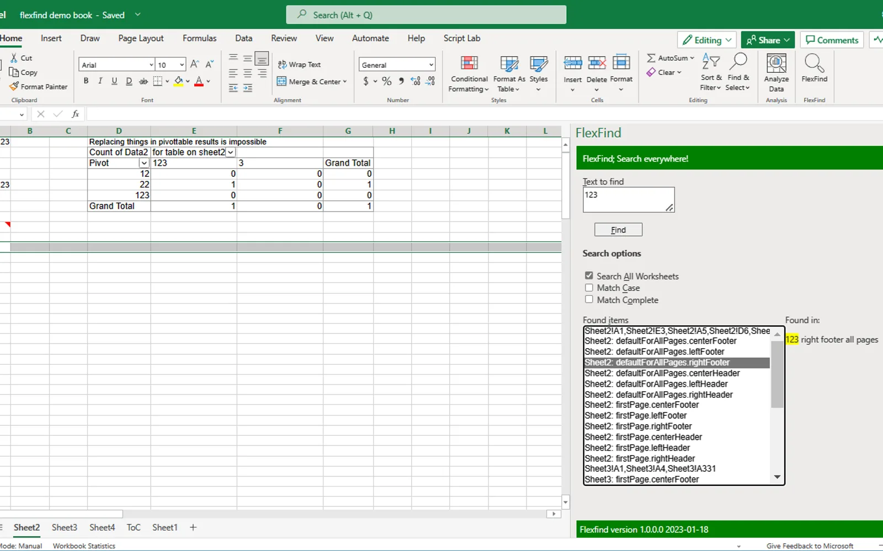Screen dimensions: 883x551
Task: Click the Format Painter tool
Action: tap(39, 87)
